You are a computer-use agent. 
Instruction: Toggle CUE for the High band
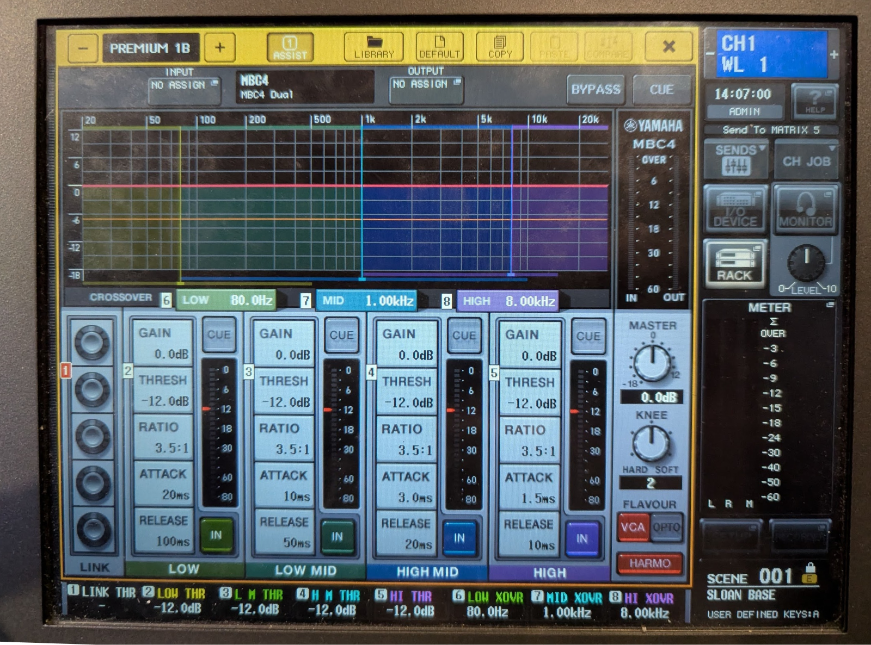tap(588, 337)
